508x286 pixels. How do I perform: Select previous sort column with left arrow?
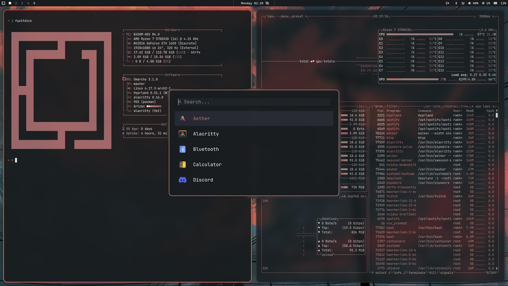pyautogui.click(x=473, y=106)
